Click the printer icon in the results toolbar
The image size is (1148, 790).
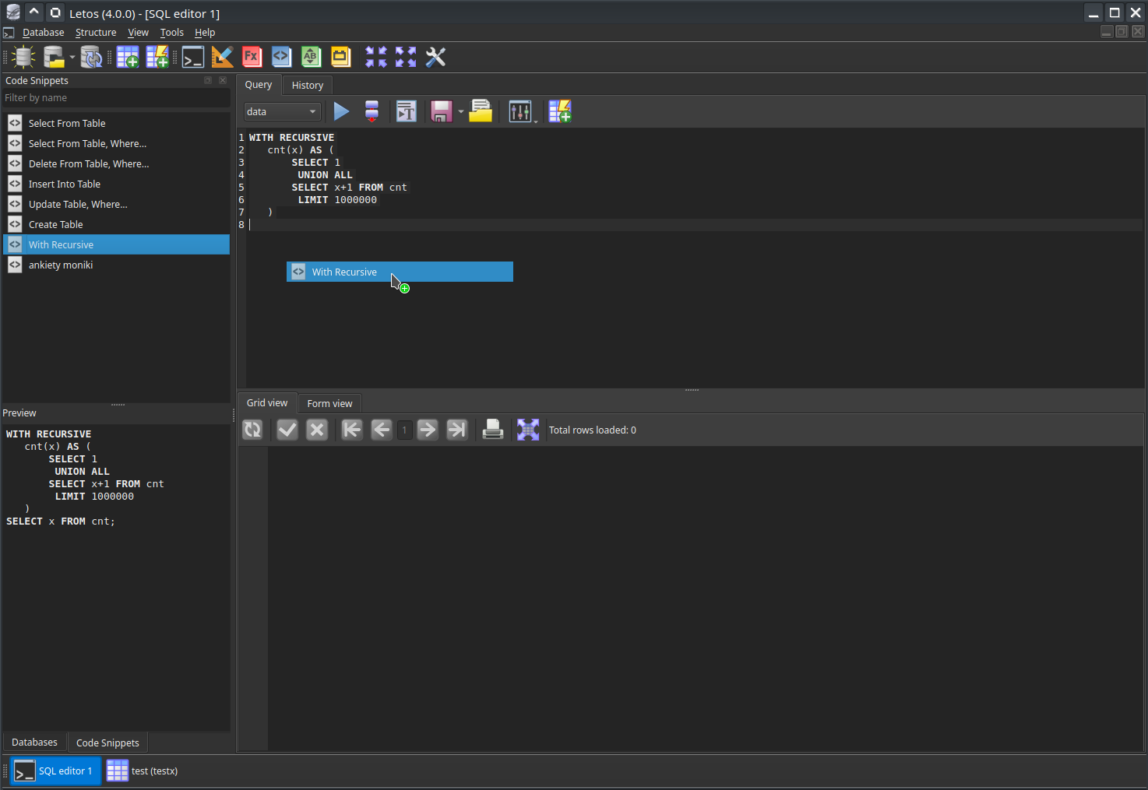point(492,430)
